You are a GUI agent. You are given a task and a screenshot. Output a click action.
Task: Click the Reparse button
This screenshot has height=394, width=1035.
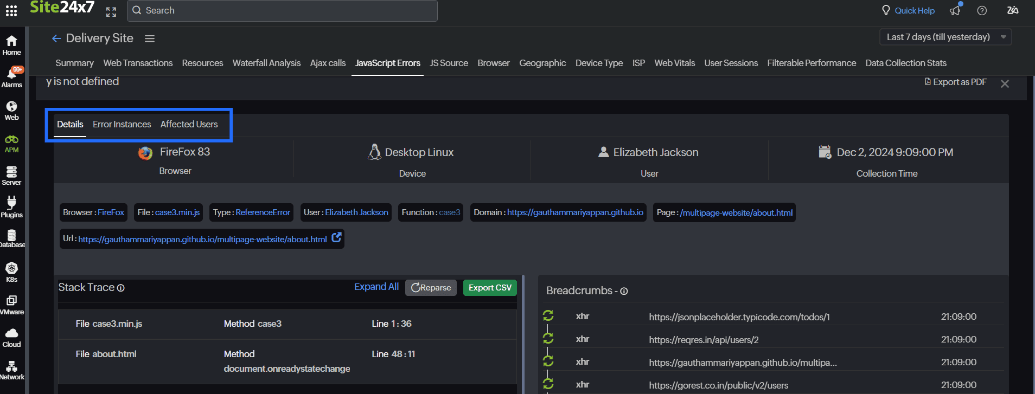pos(431,288)
